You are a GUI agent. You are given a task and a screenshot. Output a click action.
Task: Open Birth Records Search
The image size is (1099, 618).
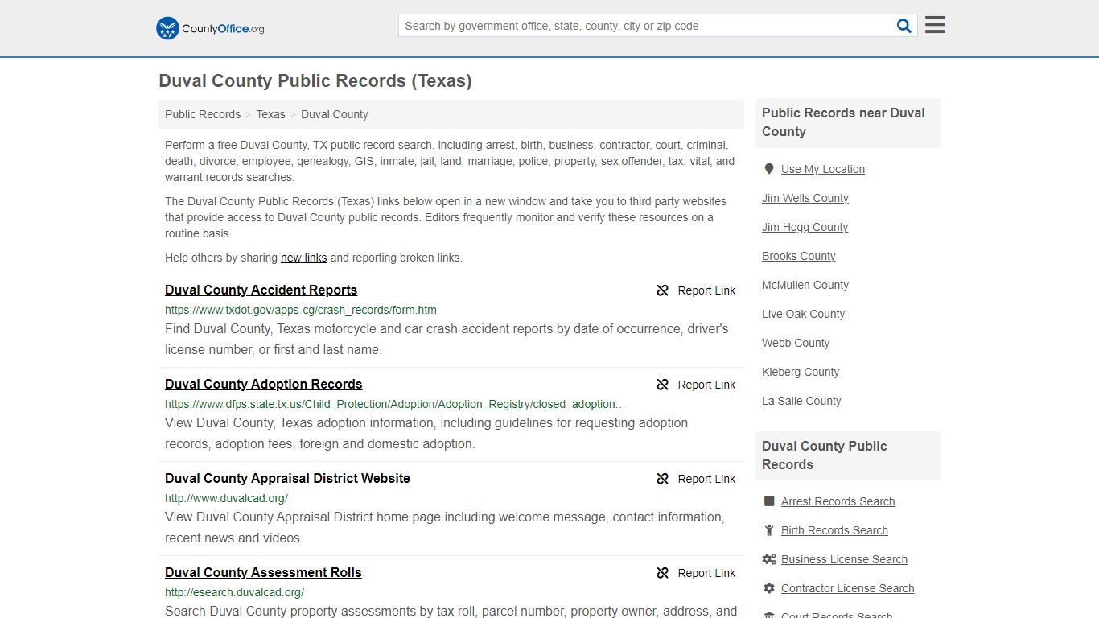coord(834,530)
